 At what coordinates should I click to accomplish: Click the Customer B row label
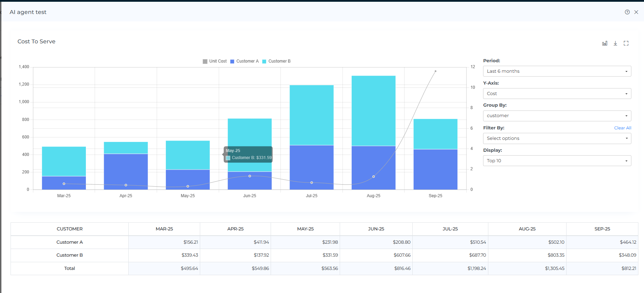point(69,255)
